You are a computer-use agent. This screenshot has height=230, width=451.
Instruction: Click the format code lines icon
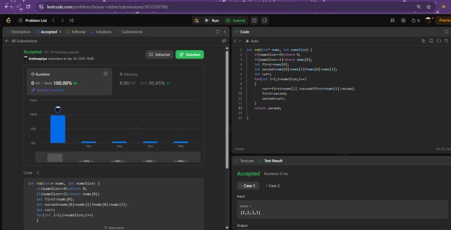pyautogui.click(x=423, y=41)
